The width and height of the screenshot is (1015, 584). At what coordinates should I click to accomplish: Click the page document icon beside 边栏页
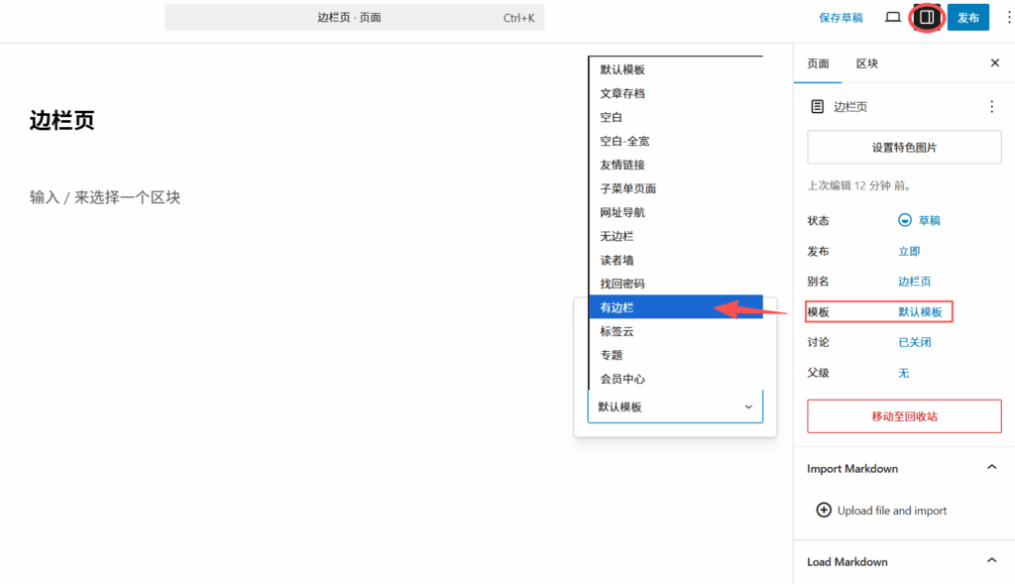point(818,107)
